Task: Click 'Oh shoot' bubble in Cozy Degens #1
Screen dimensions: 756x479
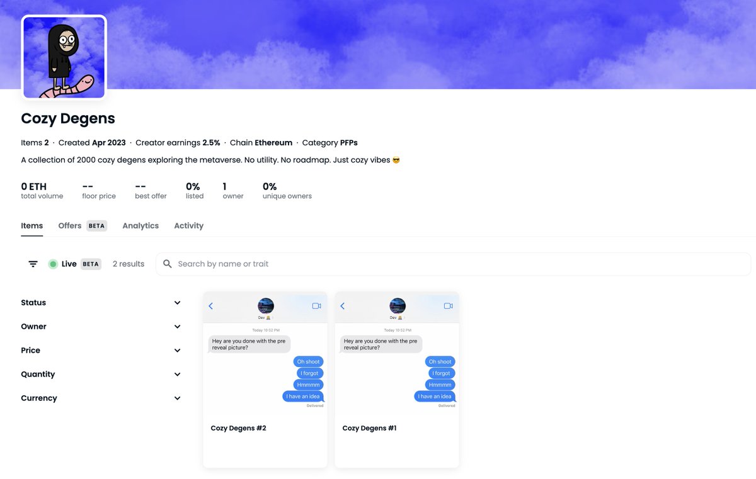Action: pyautogui.click(x=440, y=361)
